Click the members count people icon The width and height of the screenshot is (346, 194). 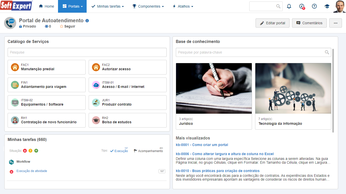(47, 26)
